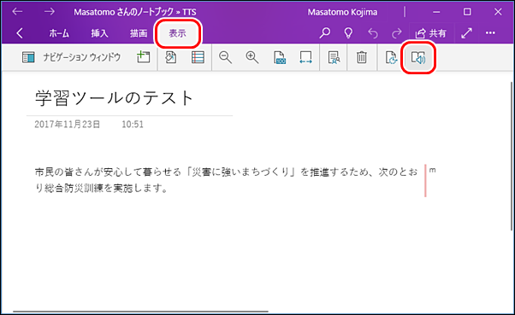The image size is (515, 315).
Task: Enter full screen mode with diagonal arrow
Action: [466, 32]
